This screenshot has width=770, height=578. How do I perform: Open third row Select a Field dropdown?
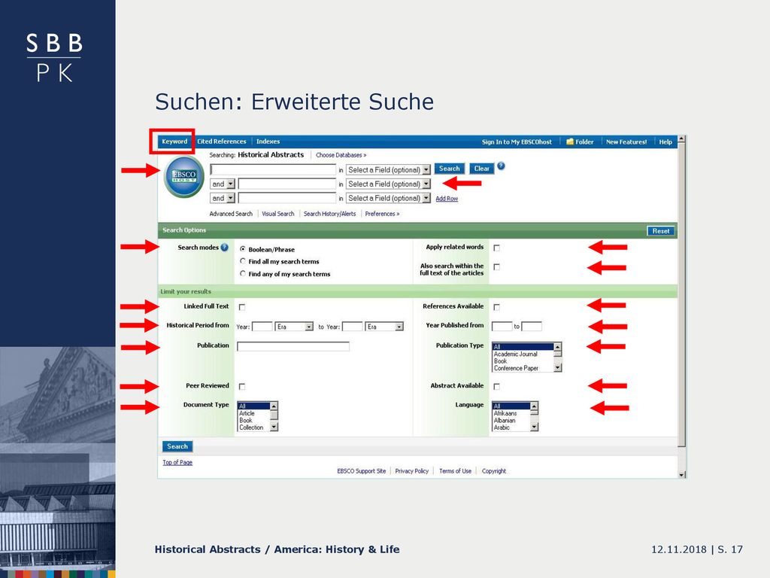click(x=389, y=198)
